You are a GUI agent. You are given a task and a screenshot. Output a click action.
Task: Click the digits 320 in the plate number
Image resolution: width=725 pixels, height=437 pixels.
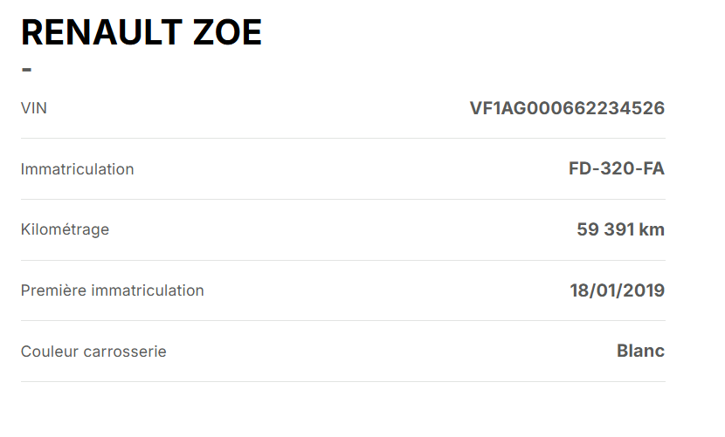[x=617, y=168]
